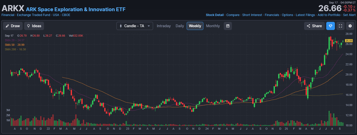This screenshot has width=357, height=135.
Task: Select the Weekly timeframe
Action: (195, 26)
